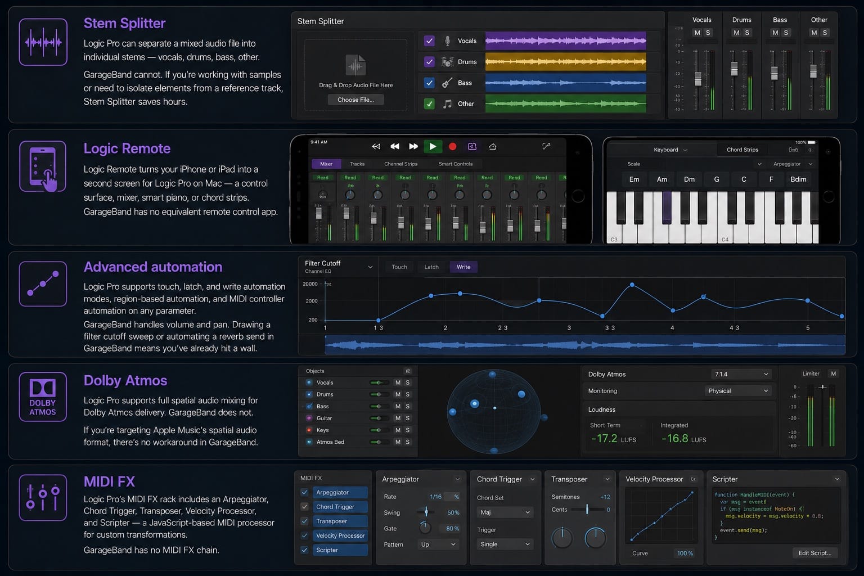Click the Em chord strip
This screenshot has height=576, width=864.
click(x=634, y=179)
